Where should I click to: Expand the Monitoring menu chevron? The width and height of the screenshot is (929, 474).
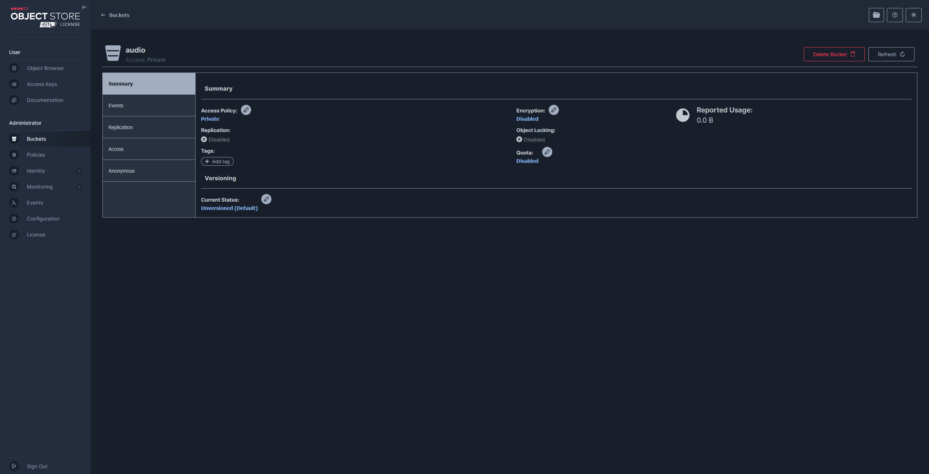point(79,187)
